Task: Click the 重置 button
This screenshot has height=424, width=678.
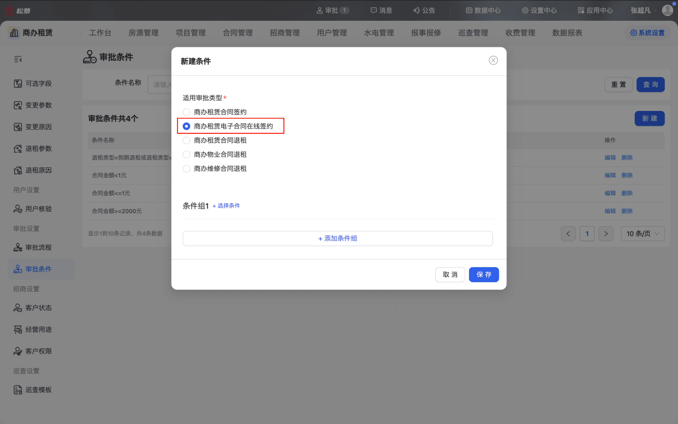Action: tap(618, 85)
